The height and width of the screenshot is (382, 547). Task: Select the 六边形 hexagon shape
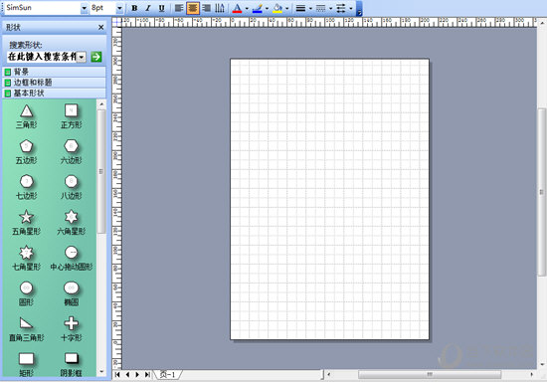pos(72,152)
